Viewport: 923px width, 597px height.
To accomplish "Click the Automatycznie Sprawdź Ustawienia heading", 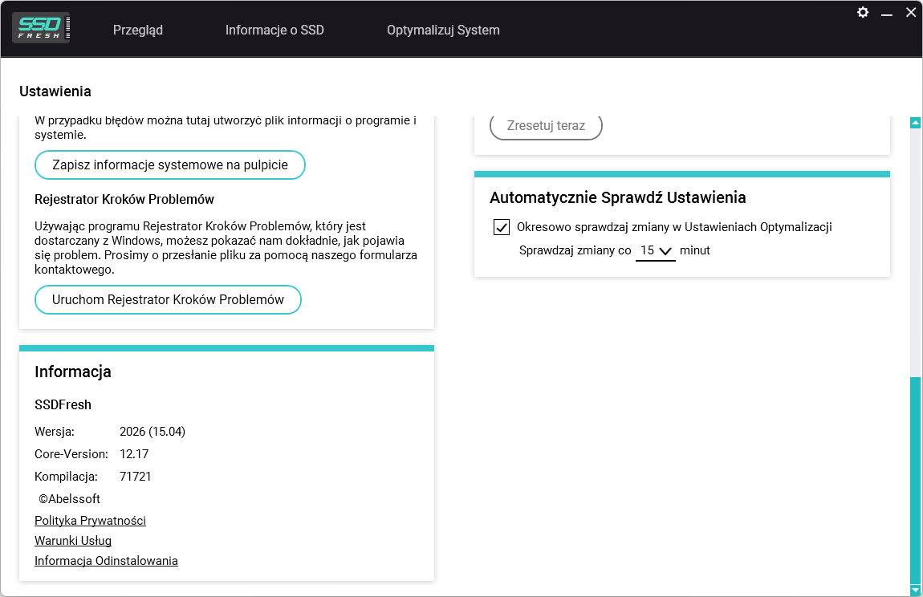I will coord(617,197).
